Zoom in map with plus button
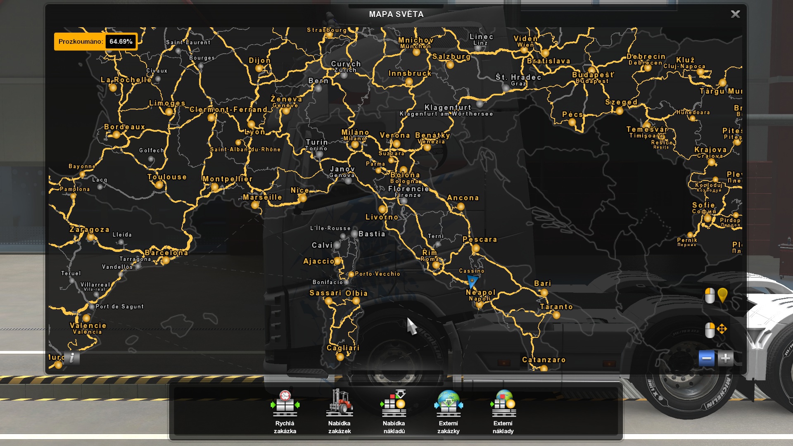 coord(725,358)
